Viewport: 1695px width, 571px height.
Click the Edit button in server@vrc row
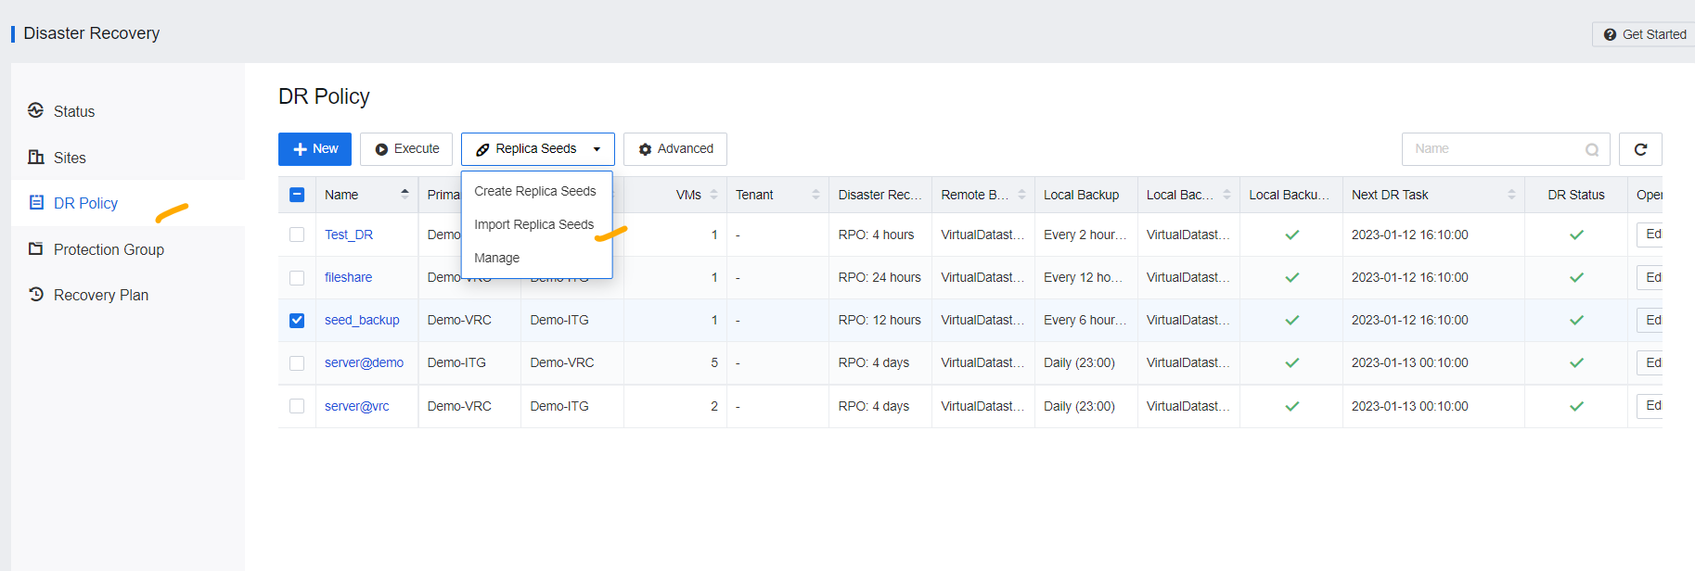[1650, 406]
